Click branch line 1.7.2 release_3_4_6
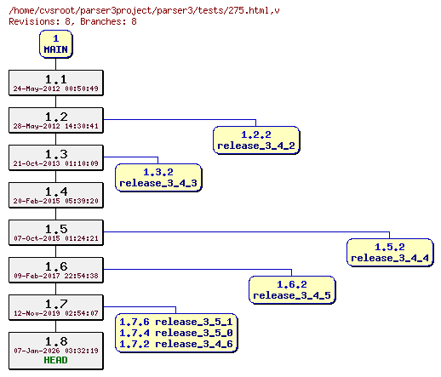This screenshot has width=441, height=377. tap(176, 344)
